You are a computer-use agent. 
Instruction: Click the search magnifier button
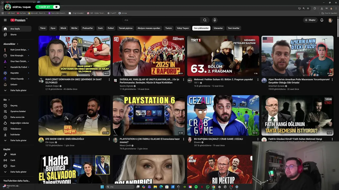tap(205, 20)
